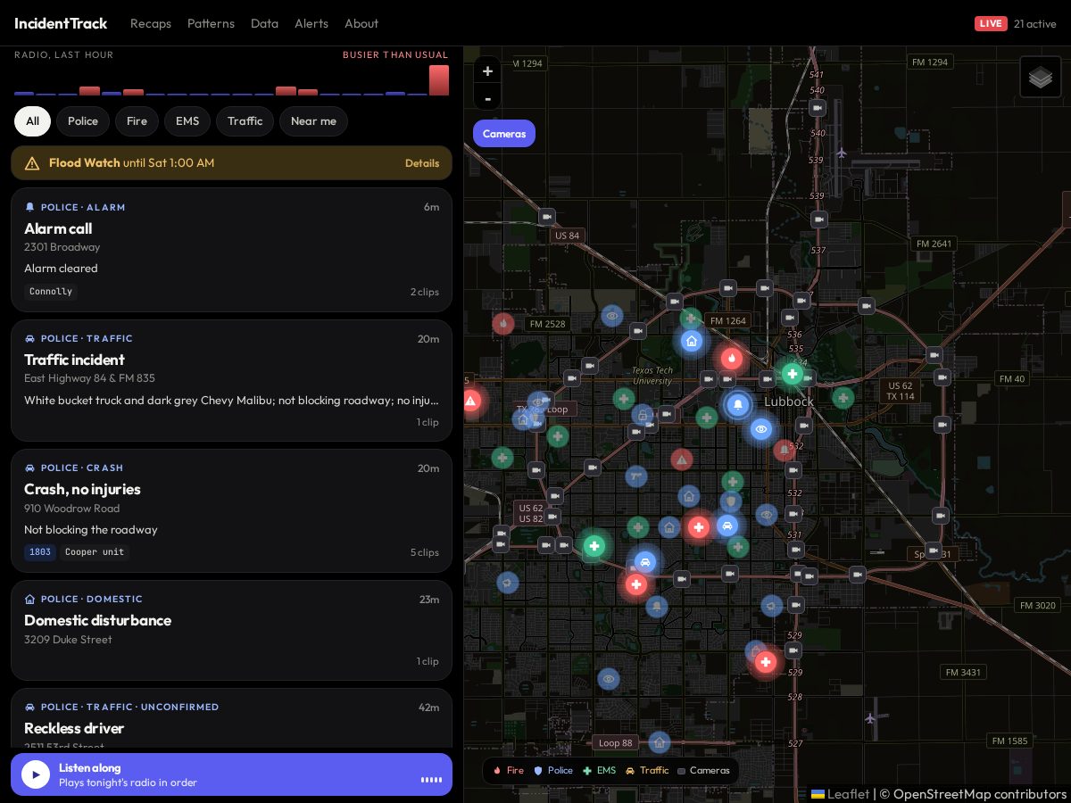This screenshot has height=803, width=1071.
Task: Click the red bell marker near mile 532
Action: point(784,451)
